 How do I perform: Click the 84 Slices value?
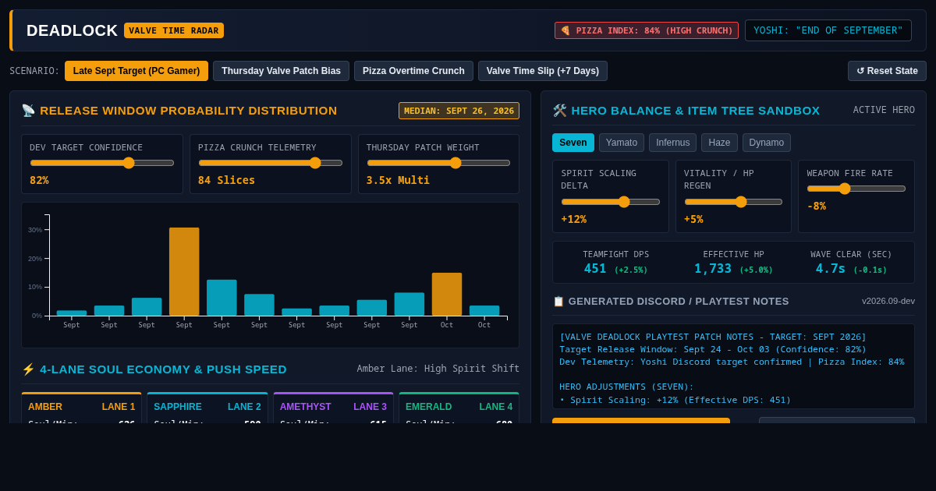pyautogui.click(x=226, y=180)
